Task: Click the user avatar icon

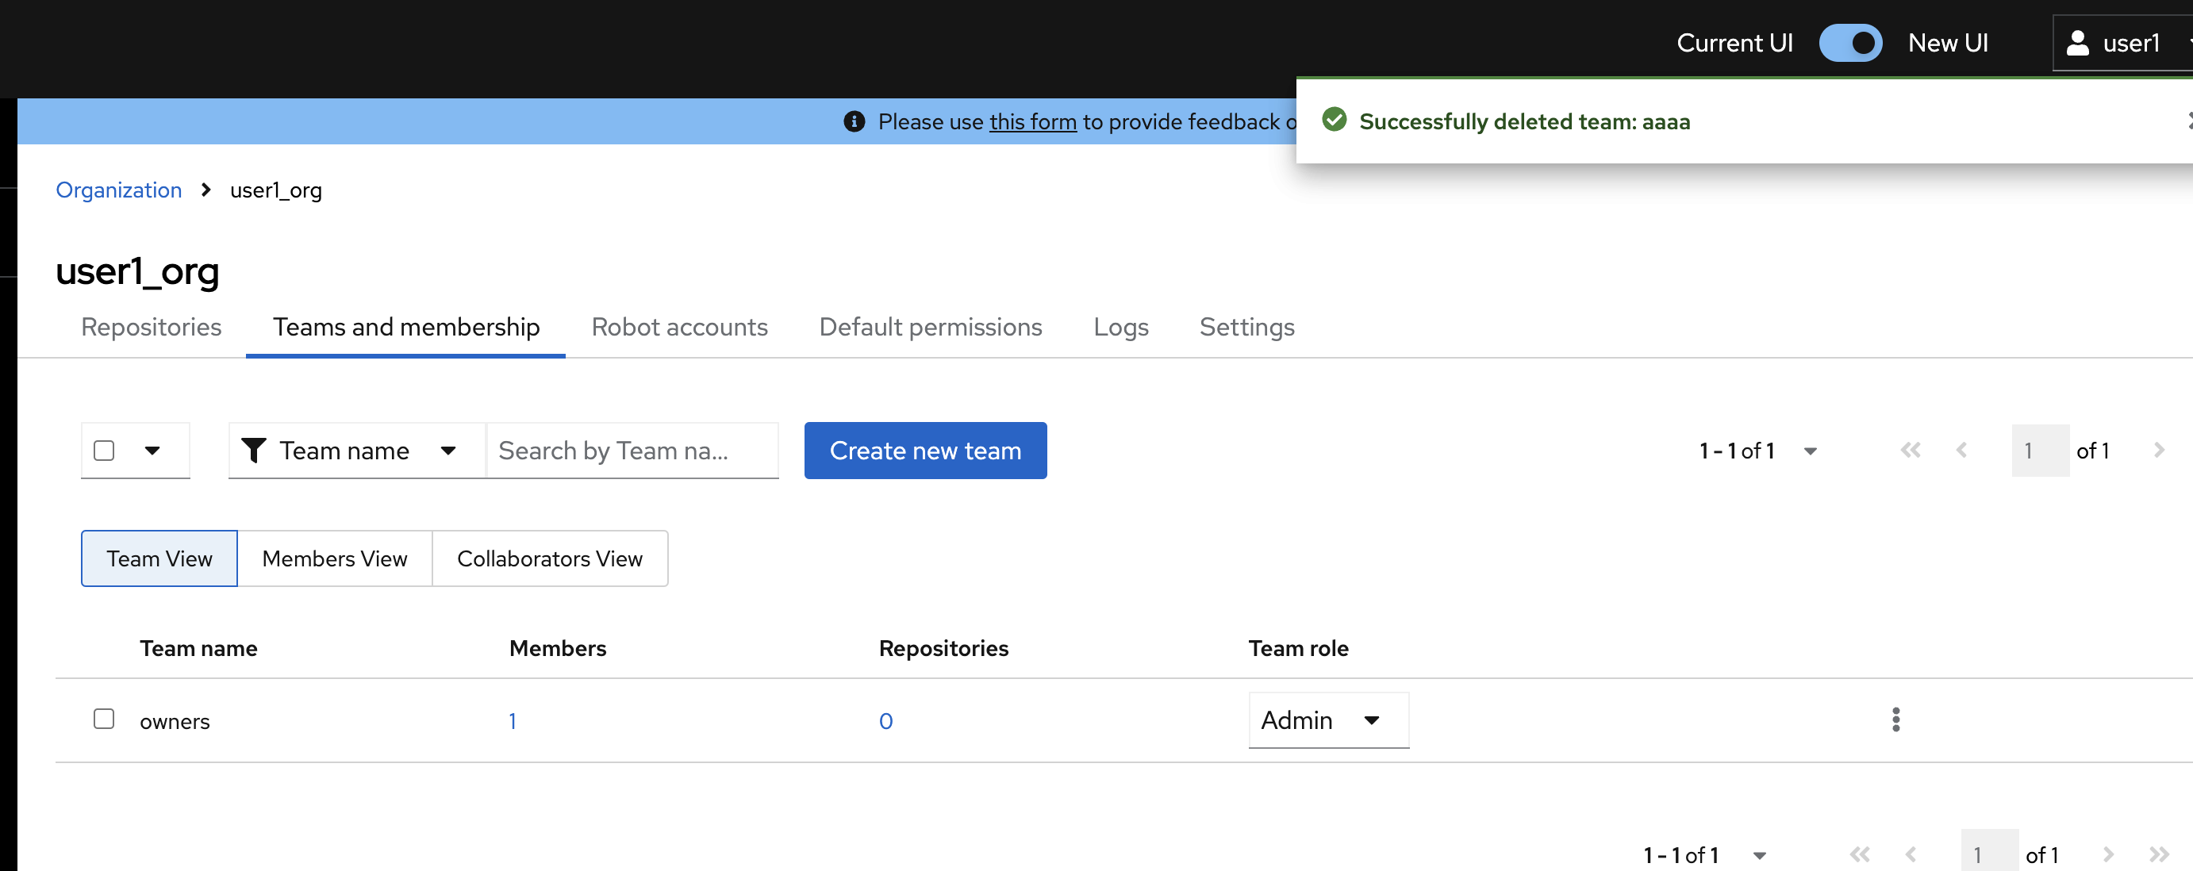Action: click(x=2077, y=43)
